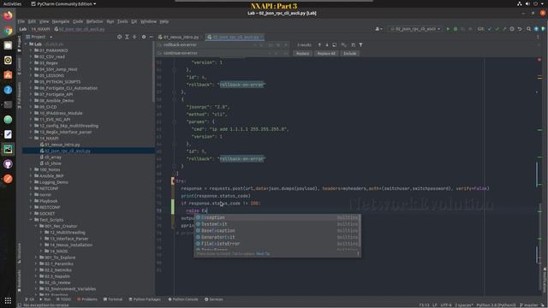Toggle match case in find field
This screenshot has width=548, height=308.
271,45
